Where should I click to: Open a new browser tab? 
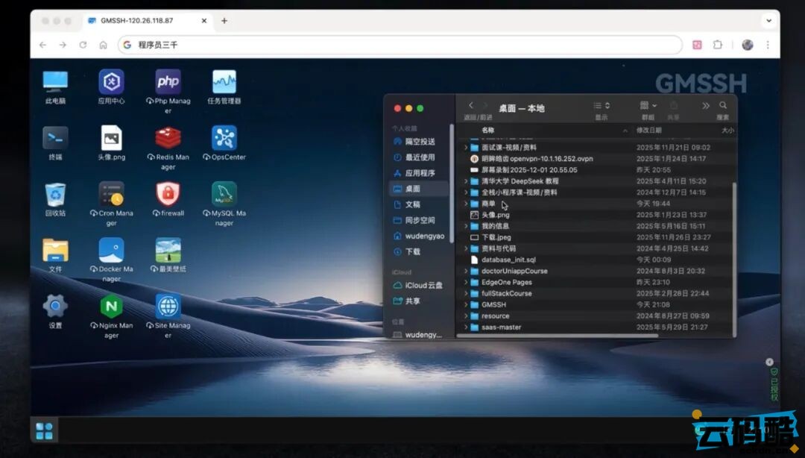click(224, 21)
